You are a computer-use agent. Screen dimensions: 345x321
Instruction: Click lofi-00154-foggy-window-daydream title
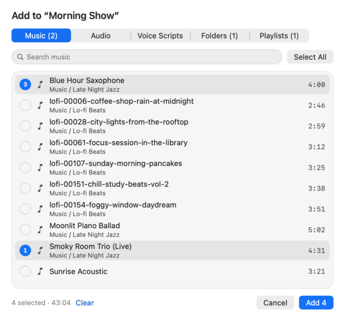click(113, 205)
